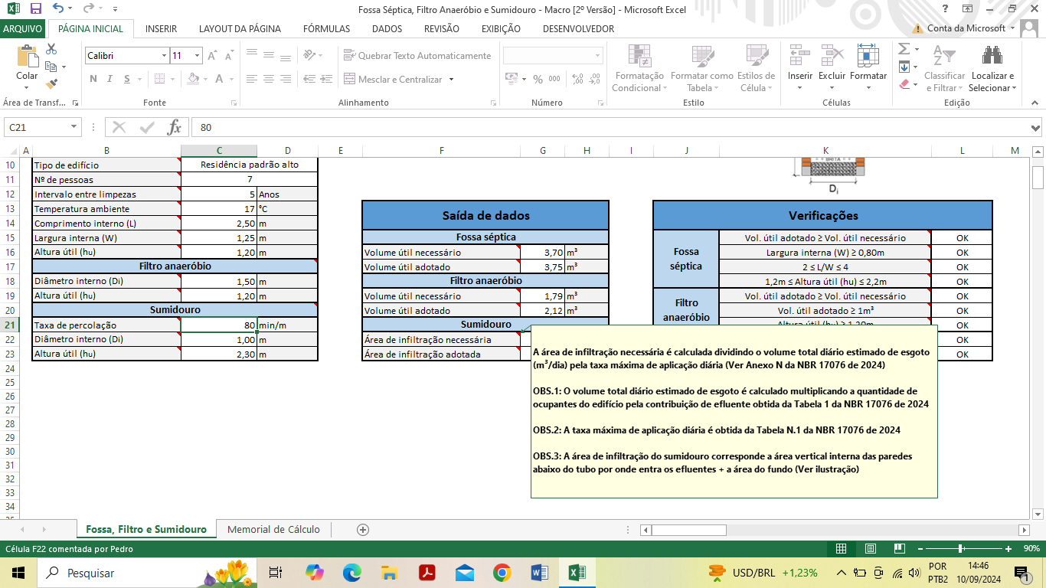Click the Format Painter brush icon

(51, 84)
